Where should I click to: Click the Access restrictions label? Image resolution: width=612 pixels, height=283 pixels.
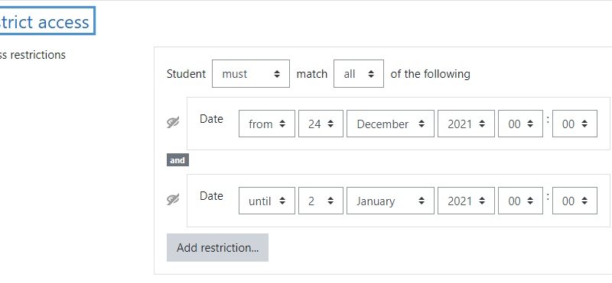32,55
